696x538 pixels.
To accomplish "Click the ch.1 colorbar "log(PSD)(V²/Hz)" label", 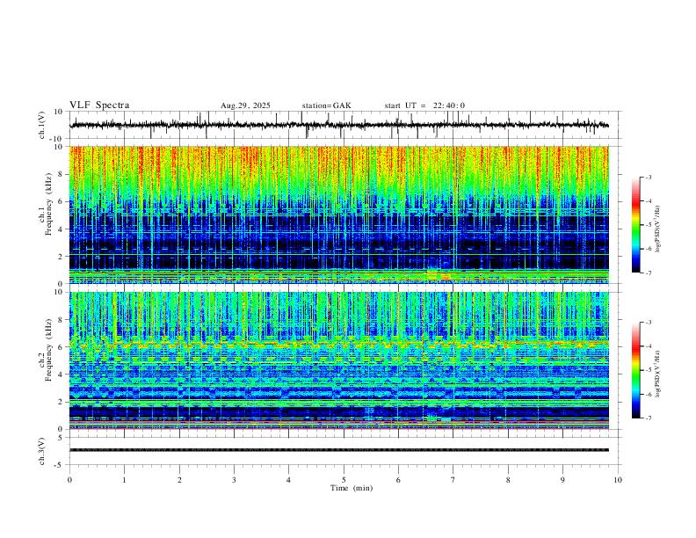I will 657,229.
